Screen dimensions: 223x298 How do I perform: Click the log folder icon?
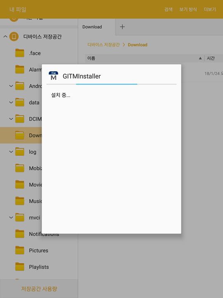pyautogui.click(x=20, y=151)
